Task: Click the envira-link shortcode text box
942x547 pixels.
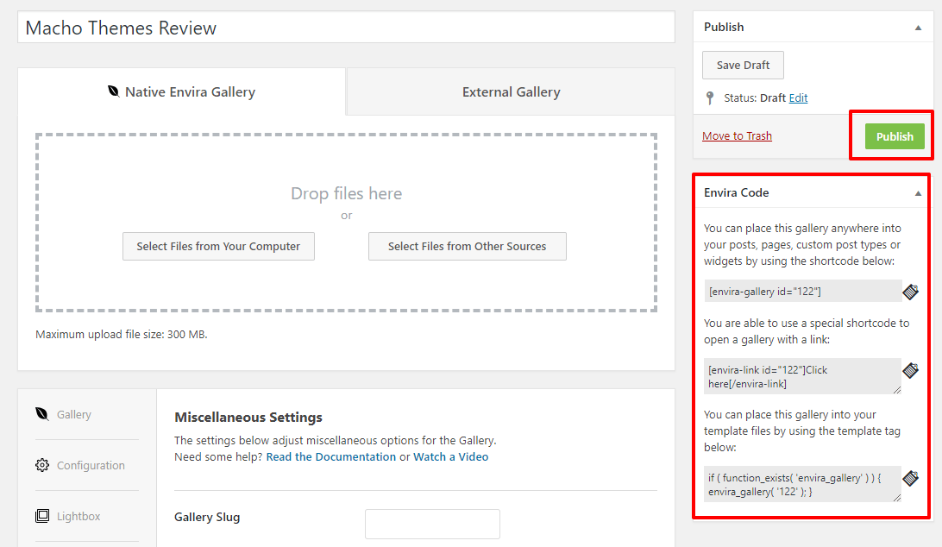Action: 802,376
